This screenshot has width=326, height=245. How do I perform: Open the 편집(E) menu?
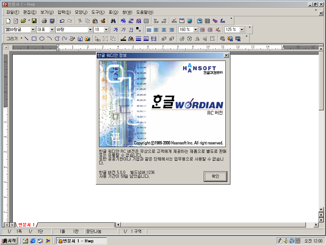click(30, 12)
